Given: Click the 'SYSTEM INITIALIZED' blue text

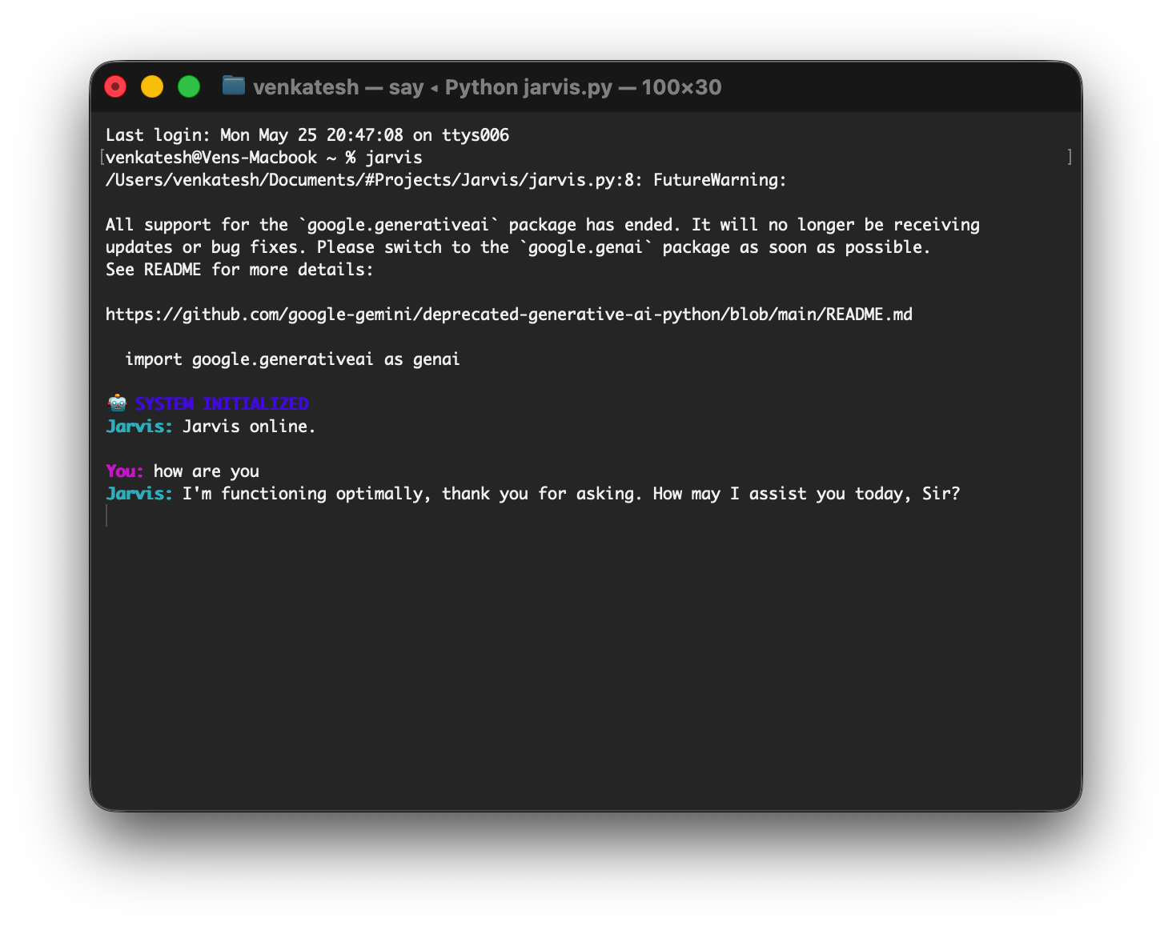Looking at the screenshot, I should coord(222,403).
